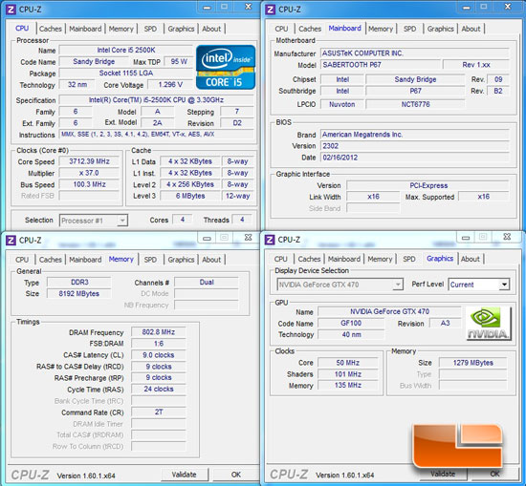Open About tab in CPU window
Image resolution: width=526 pixels, height=486 pixels.
click(211, 29)
